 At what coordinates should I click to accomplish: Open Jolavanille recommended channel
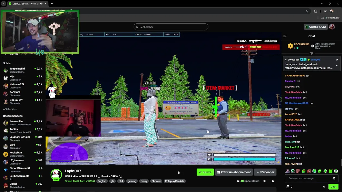23,123
